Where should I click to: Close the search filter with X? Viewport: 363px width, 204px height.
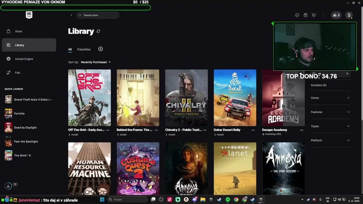(347, 73)
